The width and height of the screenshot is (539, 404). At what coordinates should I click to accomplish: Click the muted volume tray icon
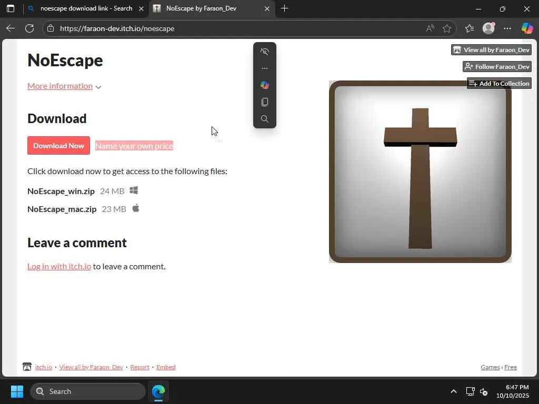tap(484, 391)
